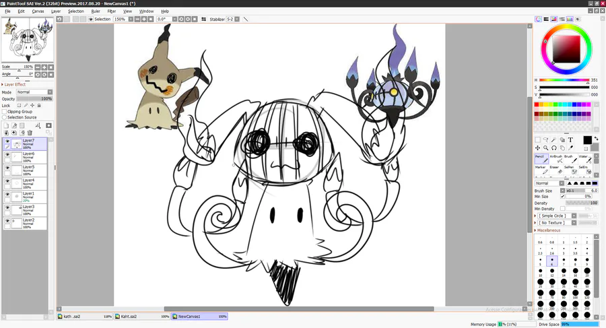Open the Ruler menu

click(x=96, y=11)
